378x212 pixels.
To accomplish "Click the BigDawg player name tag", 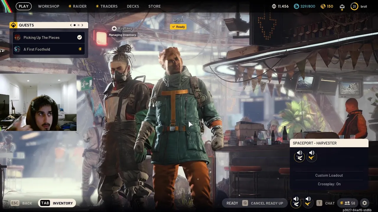I will point(125,28).
